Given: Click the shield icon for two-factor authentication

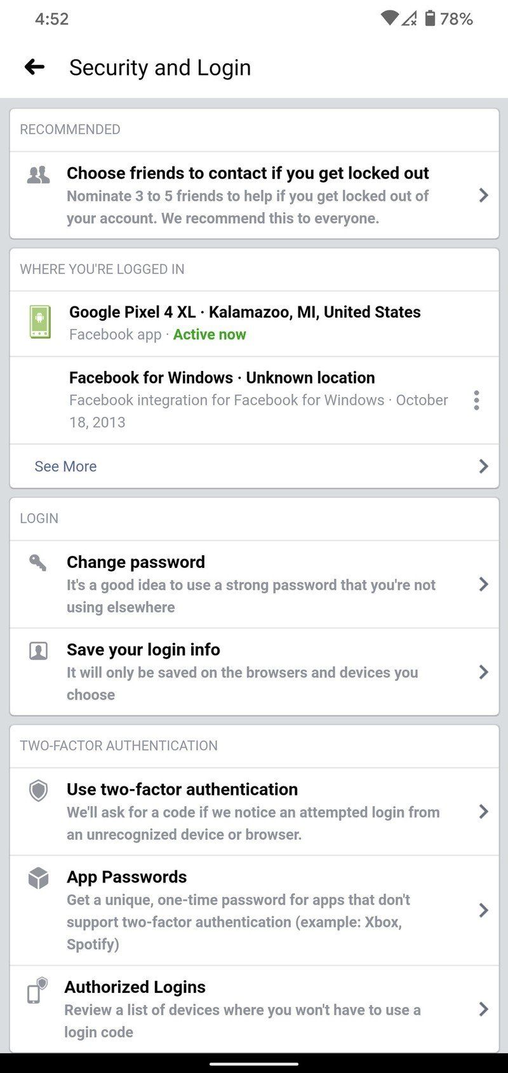Looking at the screenshot, I should coord(39,792).
